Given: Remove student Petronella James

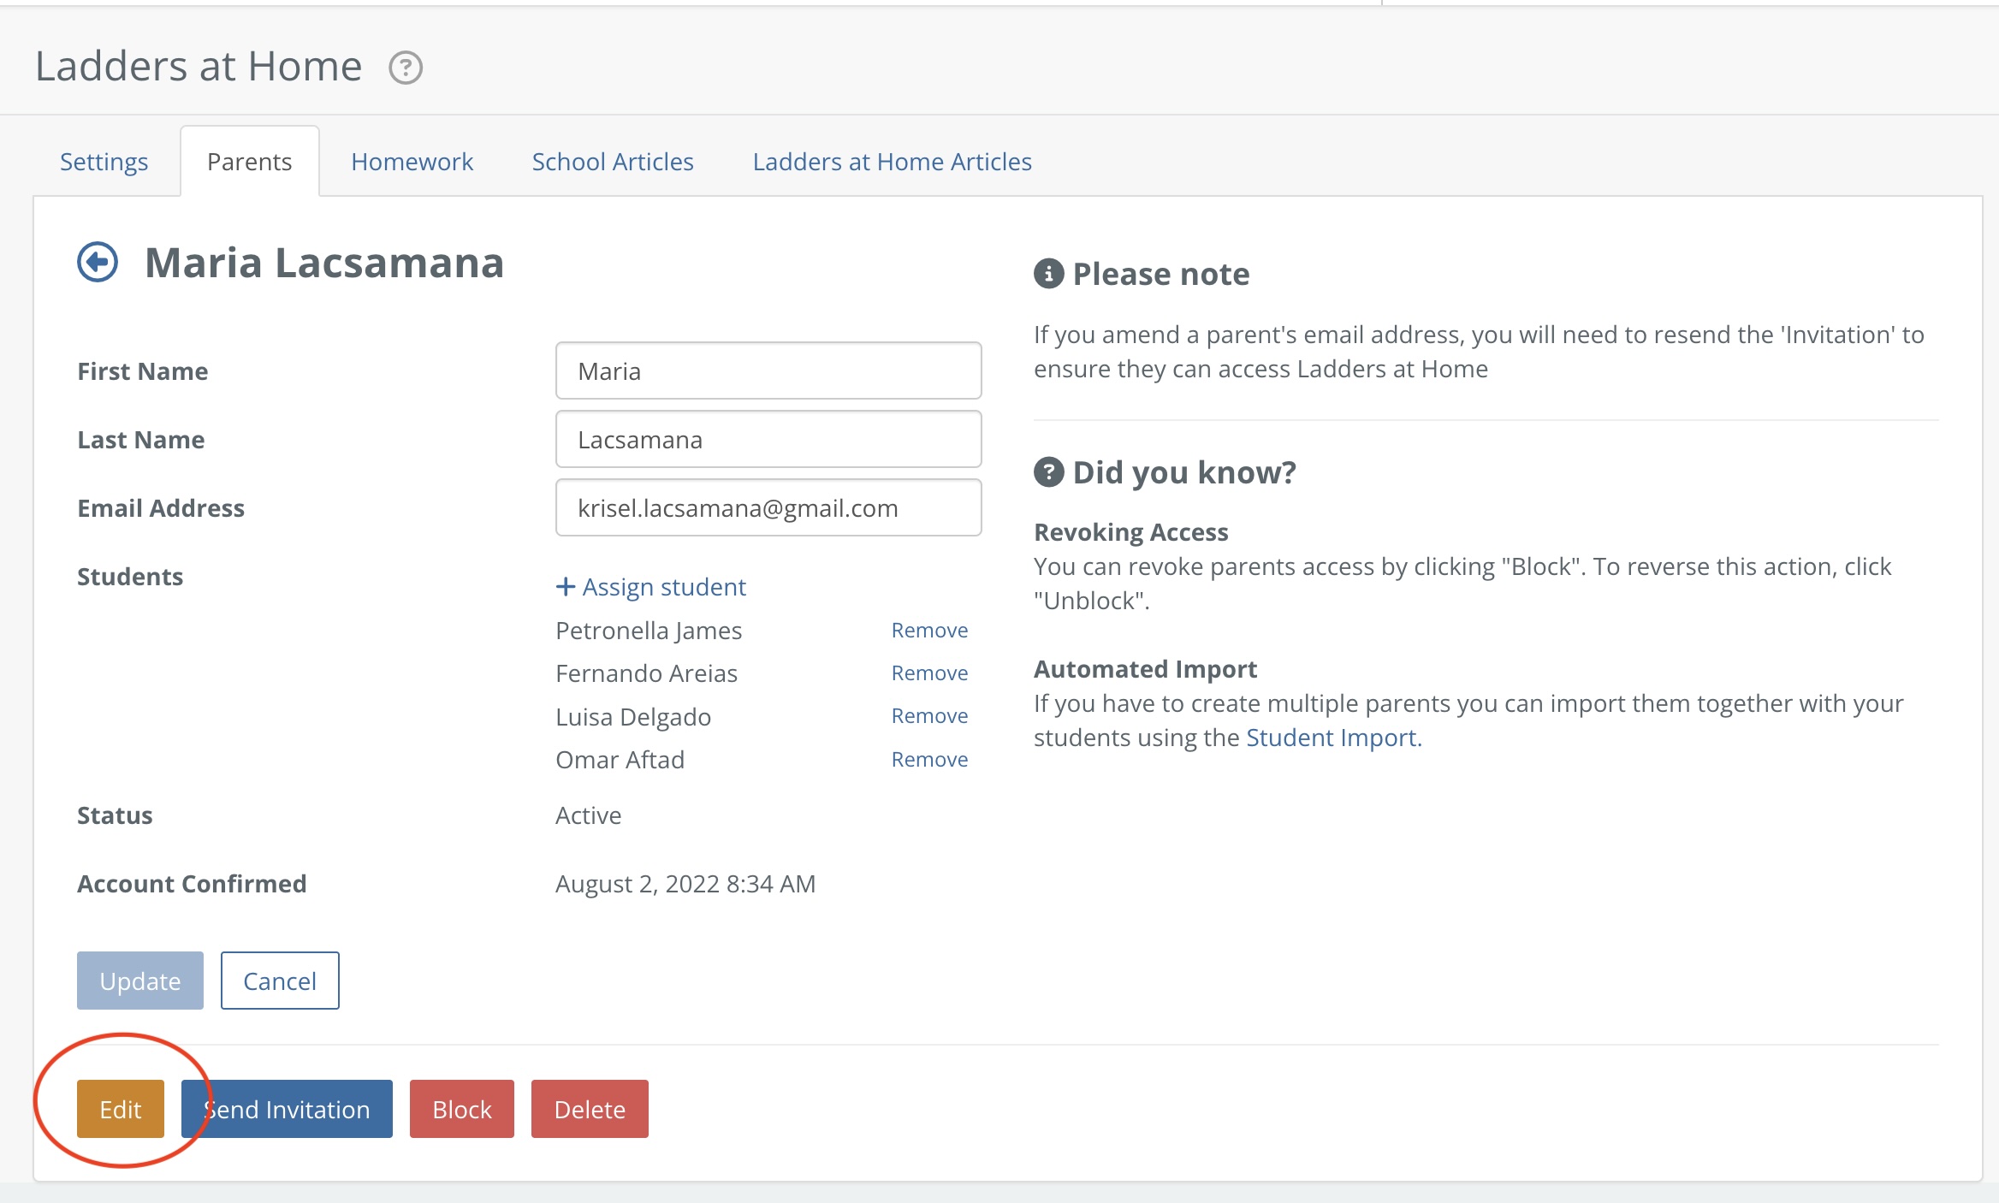Looking at the screenshot, I should point(929,631).
